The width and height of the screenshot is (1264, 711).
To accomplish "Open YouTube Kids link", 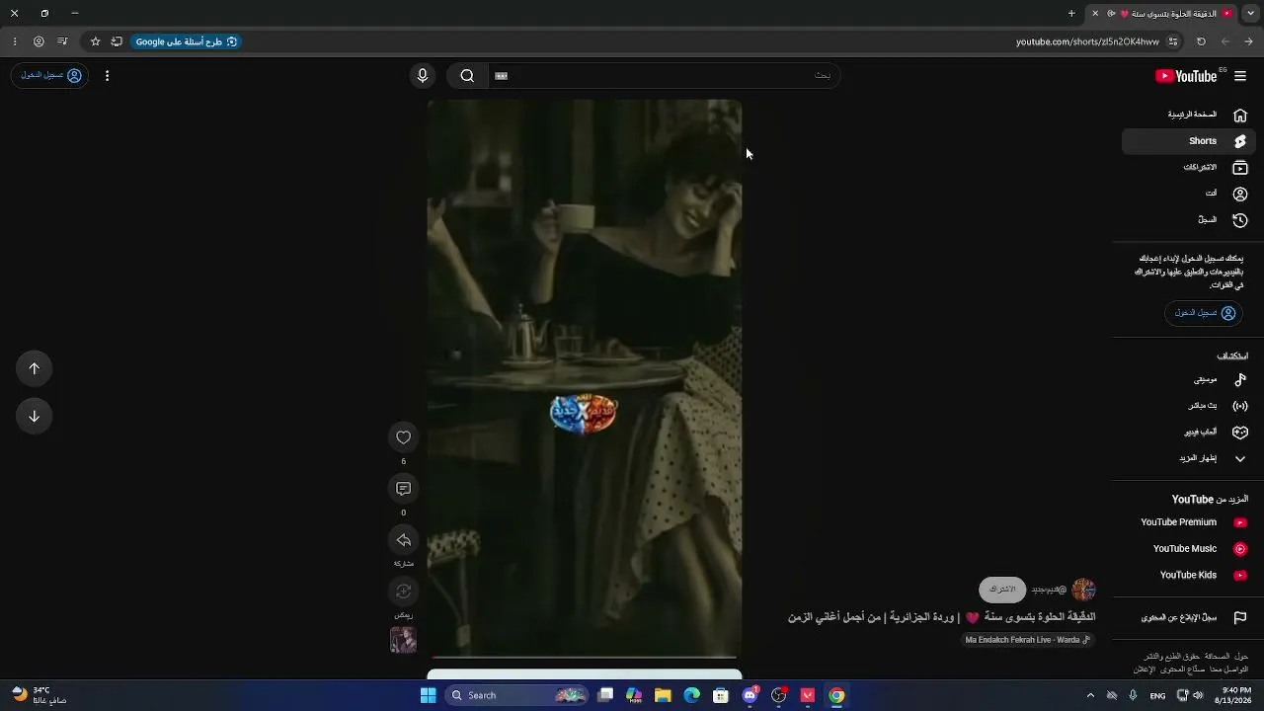I will click(1189, 575).
